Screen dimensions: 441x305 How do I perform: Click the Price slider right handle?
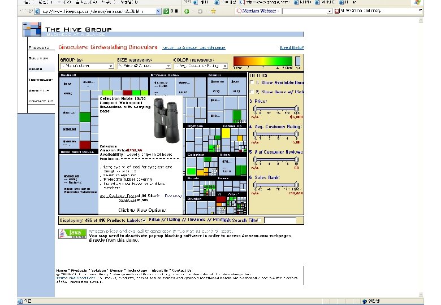point(296,108)
